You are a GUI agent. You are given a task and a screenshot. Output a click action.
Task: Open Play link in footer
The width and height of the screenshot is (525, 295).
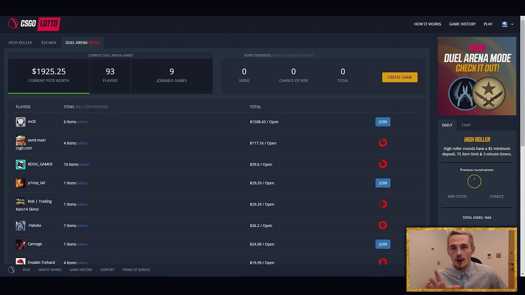(x=27, y=270)
